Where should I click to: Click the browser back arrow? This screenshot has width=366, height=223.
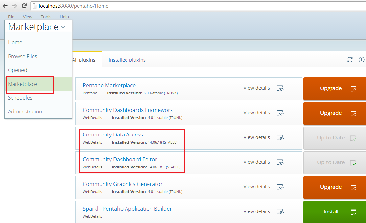pyautogui.click(x=5, y=6)
